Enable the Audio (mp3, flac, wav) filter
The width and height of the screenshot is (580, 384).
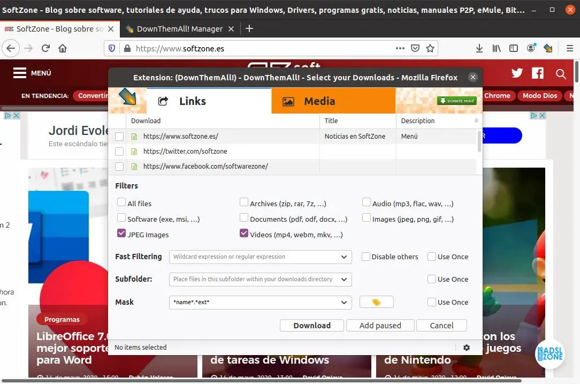(x=366, y=202)
